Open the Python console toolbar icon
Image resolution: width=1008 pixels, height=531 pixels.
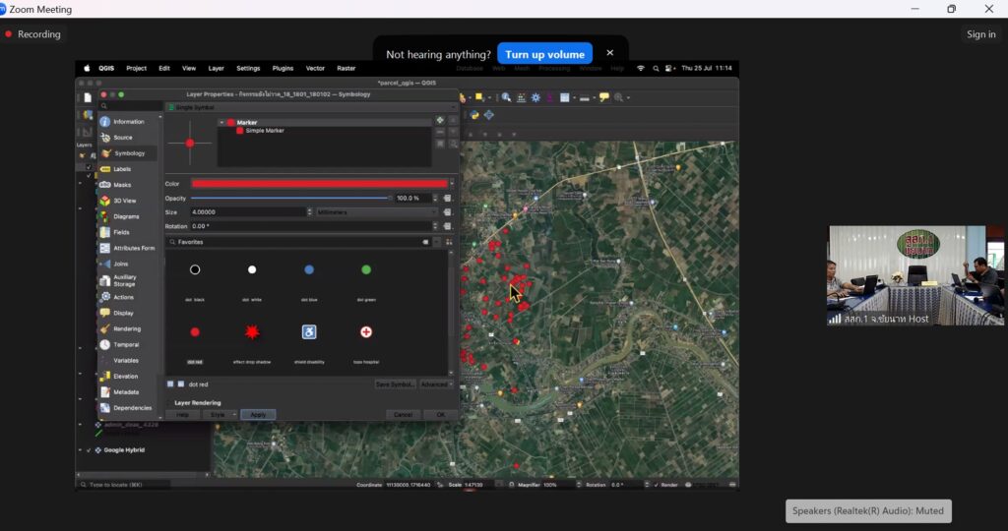tap(474, 115)
